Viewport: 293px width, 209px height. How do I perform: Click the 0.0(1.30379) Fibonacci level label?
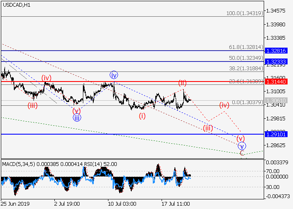[247, 102]
